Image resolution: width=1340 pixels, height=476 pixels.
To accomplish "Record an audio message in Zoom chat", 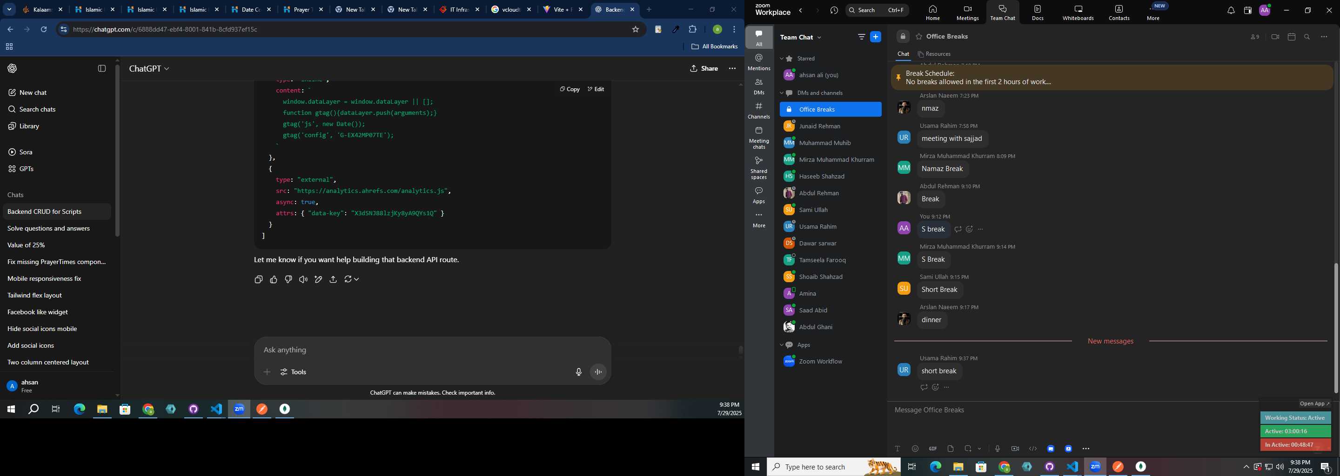I will 997,449.
